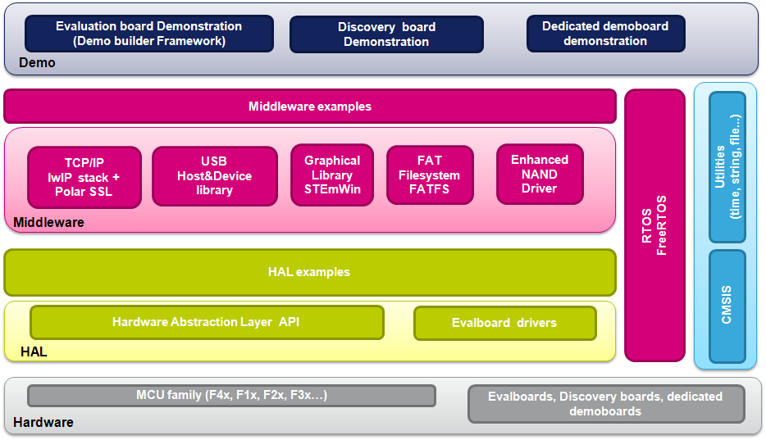Select the Discovery board Demonstration block
The height and width of the screenshot is (440, 766).
coord(386,34)
